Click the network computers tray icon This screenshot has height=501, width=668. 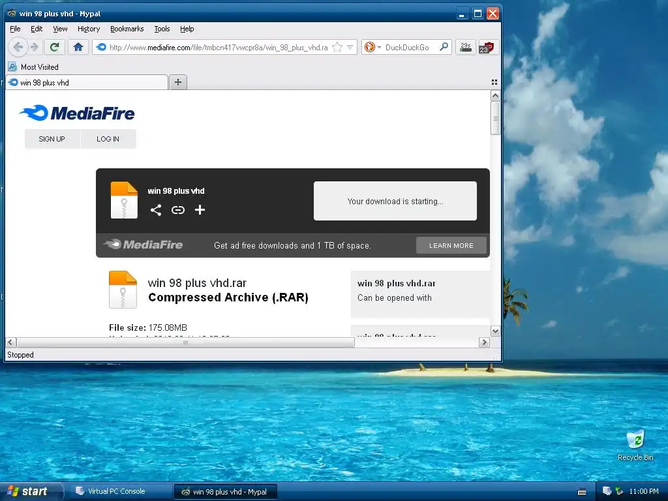coord(607,491)
